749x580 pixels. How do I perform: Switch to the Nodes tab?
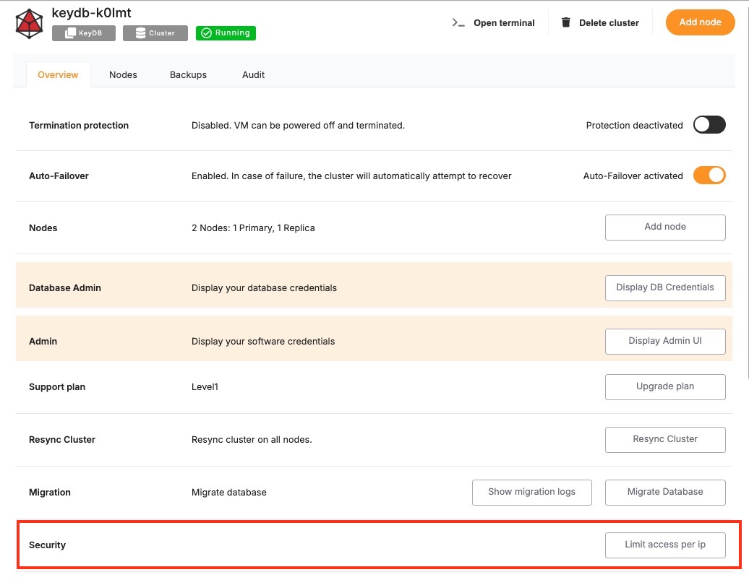coord(123,75)
